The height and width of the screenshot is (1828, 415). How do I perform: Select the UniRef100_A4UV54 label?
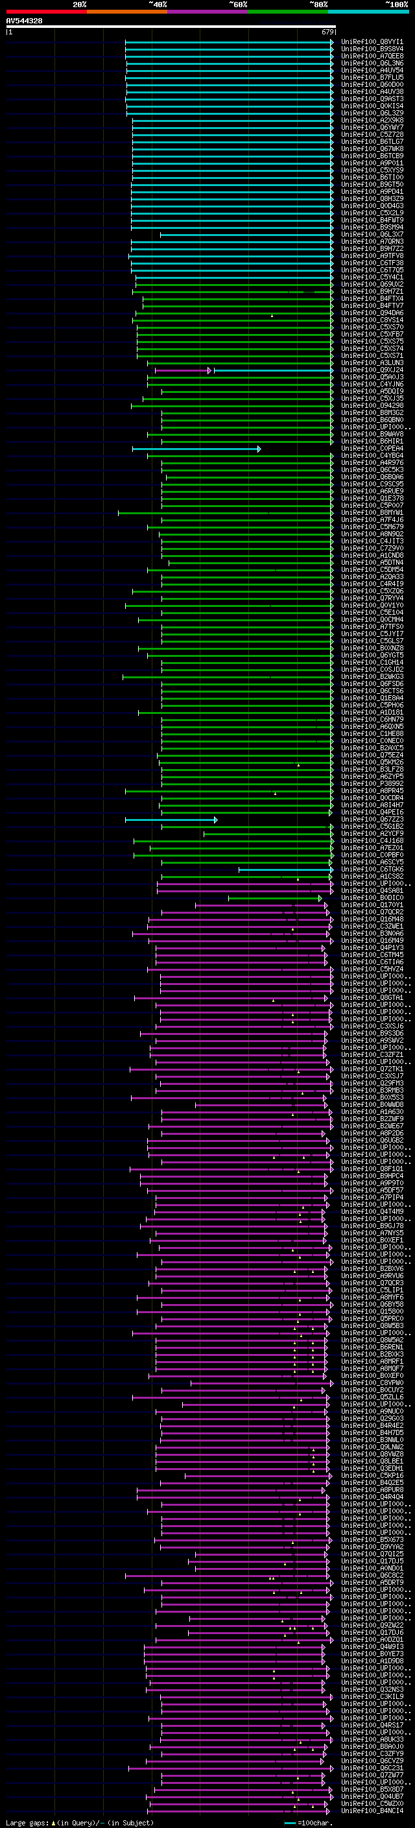pos(372,70)
